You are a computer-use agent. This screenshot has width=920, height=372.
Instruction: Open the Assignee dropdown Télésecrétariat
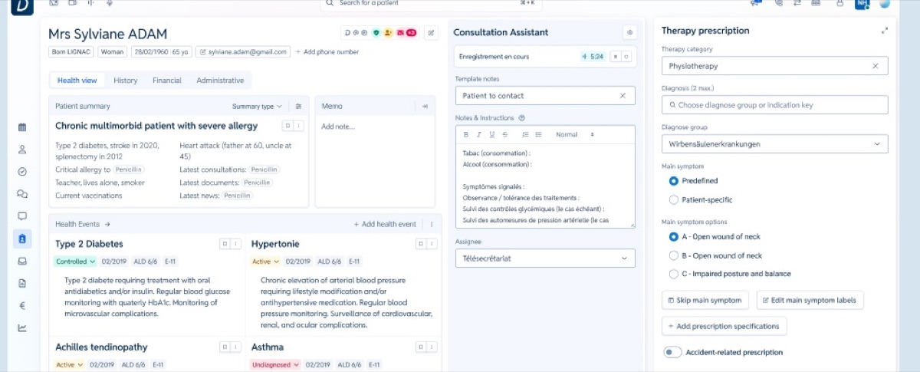[545, 258]
